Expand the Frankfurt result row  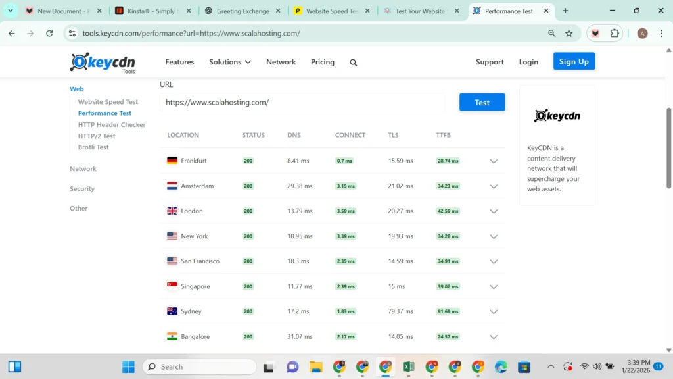coord(494,161)
